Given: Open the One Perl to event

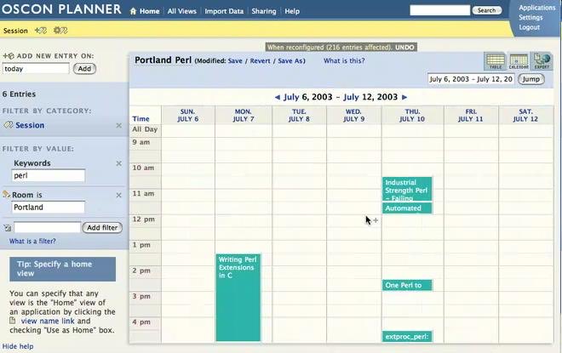Looking at the screenshot, I should tap(407, 285).
